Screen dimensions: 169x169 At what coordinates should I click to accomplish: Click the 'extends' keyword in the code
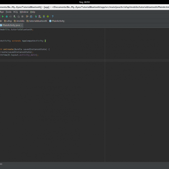(16, 41)
